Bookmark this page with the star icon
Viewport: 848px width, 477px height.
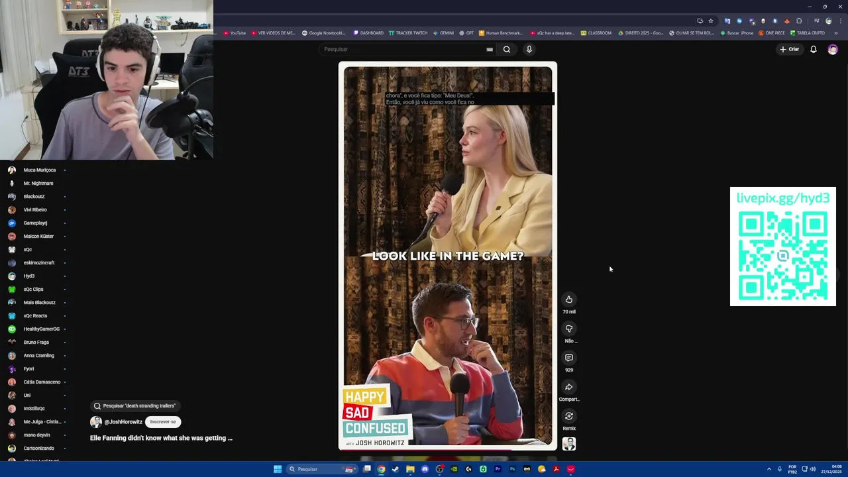tap(711, 21)
